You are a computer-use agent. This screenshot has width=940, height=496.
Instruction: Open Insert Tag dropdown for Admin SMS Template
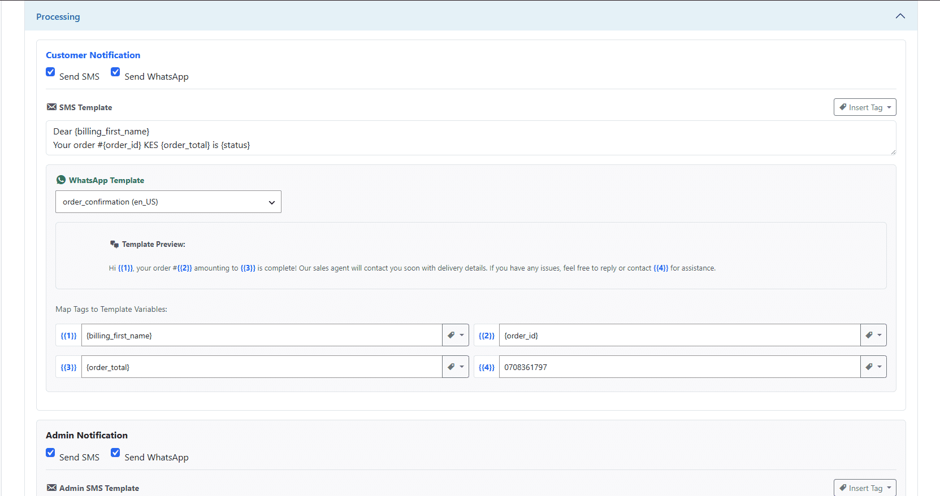865,488
